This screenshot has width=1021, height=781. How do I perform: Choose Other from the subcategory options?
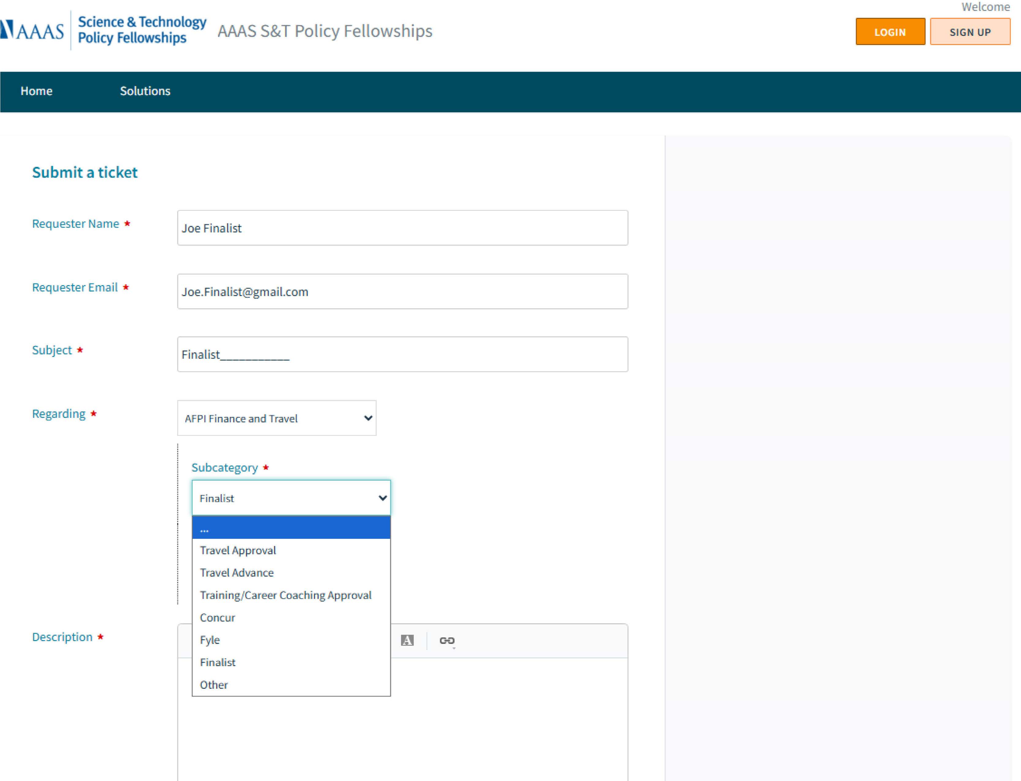pyautogui.click(x=214, y=685)
